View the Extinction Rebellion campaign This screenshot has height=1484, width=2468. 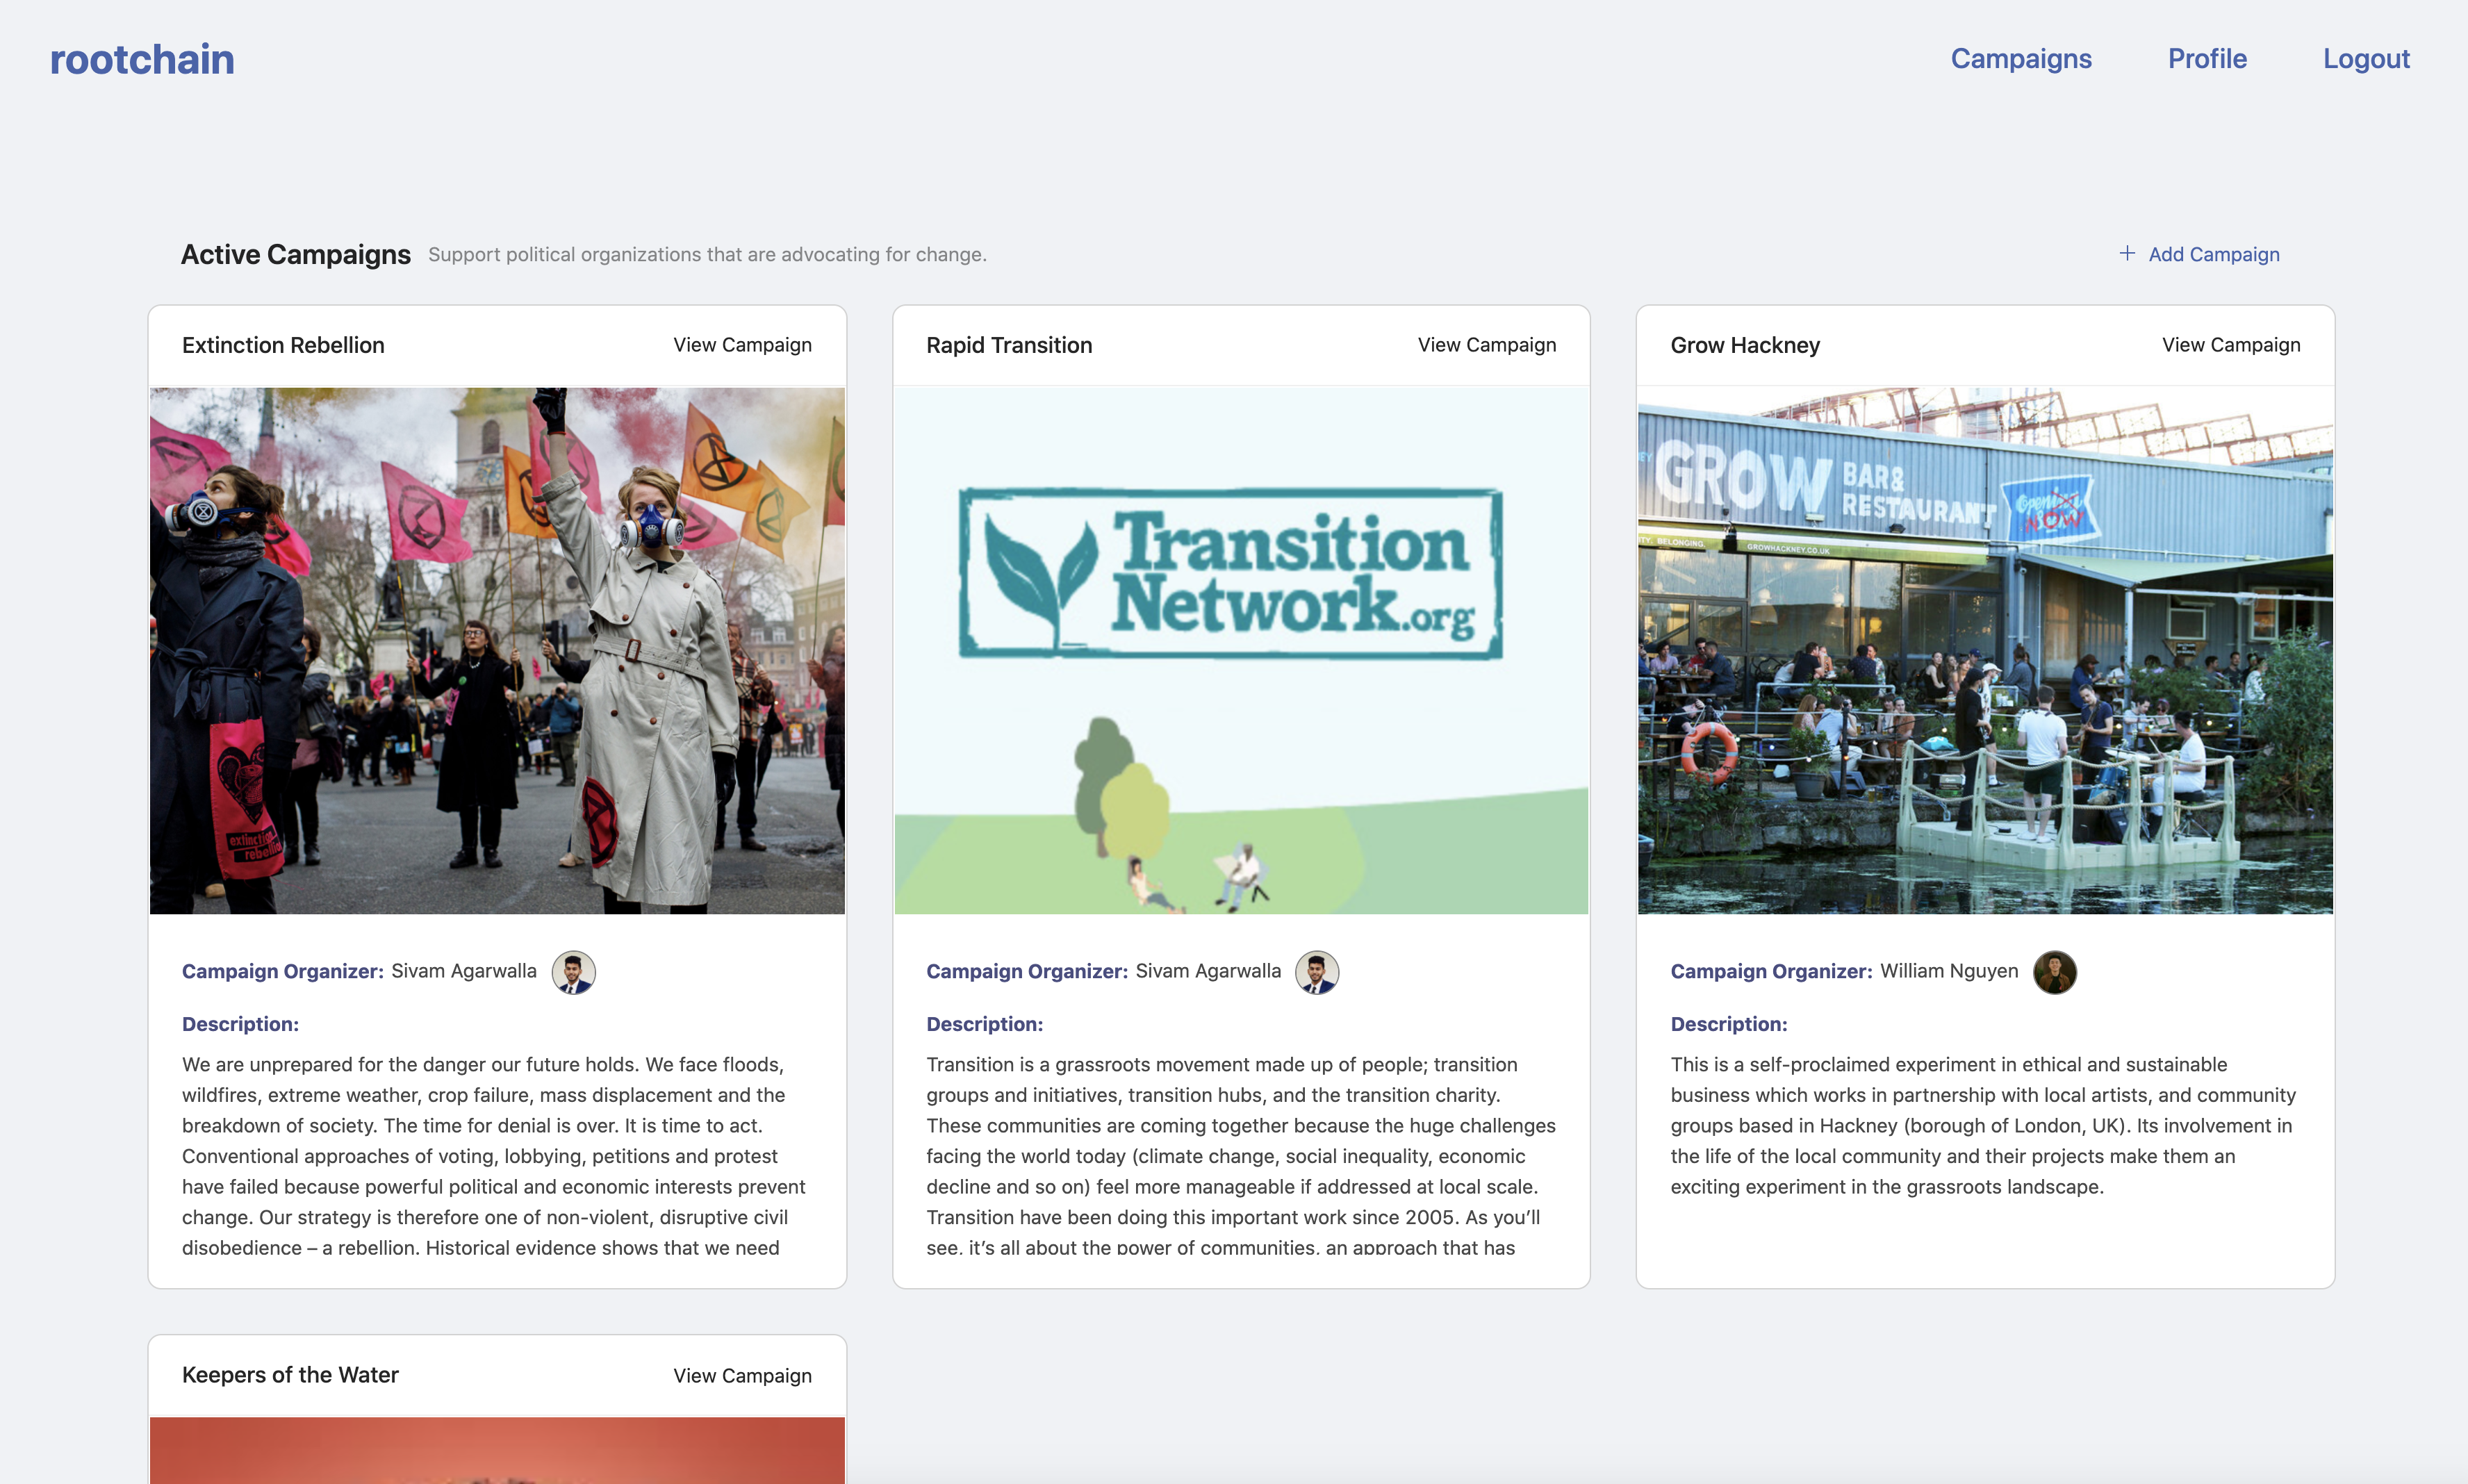click(742, 345)
